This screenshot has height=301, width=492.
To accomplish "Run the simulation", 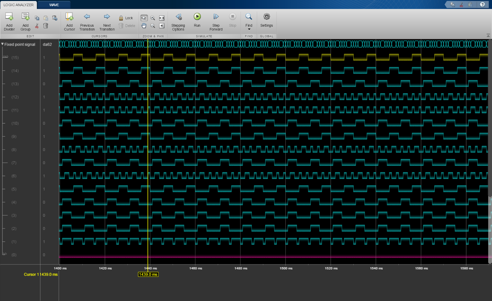I will 197,17.
